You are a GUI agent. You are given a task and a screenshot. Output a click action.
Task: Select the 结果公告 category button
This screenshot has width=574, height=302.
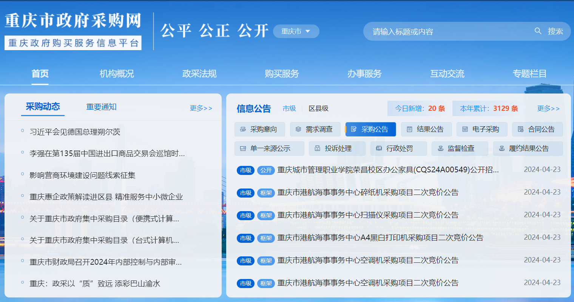tap(426, 129)
